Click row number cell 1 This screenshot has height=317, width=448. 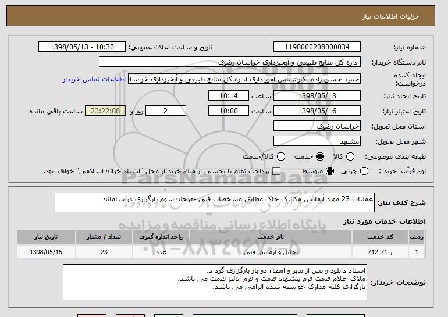point(417,252)
